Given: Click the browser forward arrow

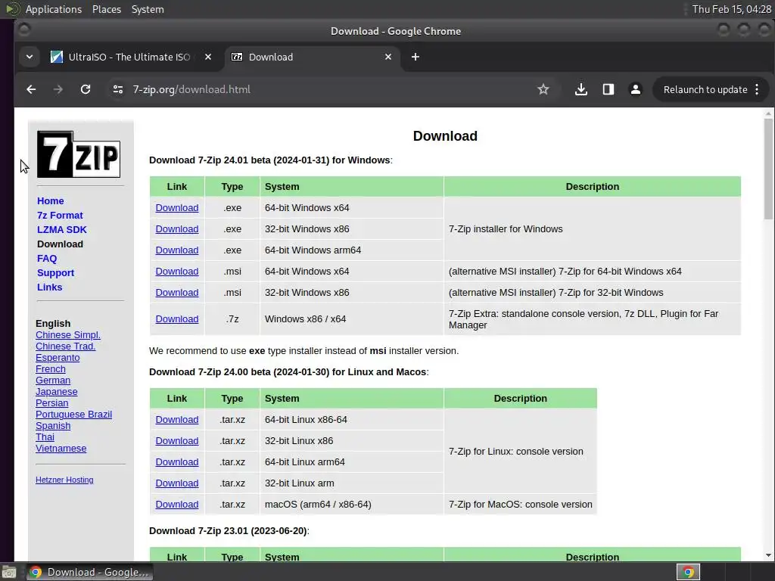Looking at the screenshot, I should 58,89.
